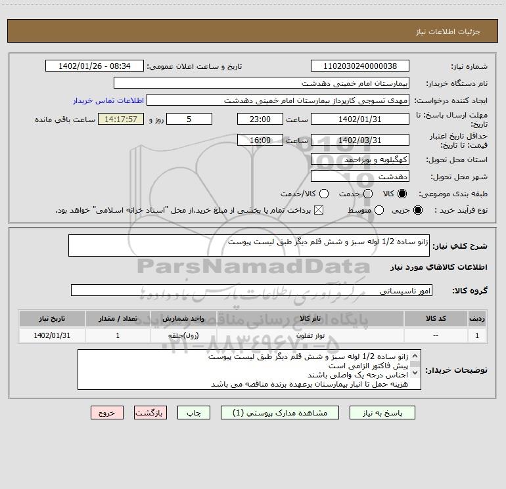The width and height of the screenshot is (506, 489).
Task: Click the goods group field امور تاسیساتی
Action: [252, 290]
